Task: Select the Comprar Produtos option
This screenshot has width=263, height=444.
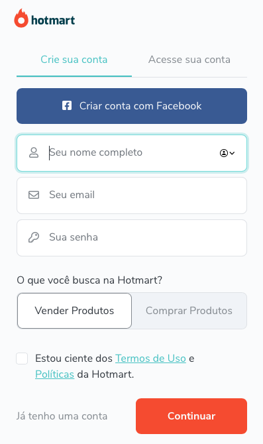Action: click(x=189, y=311)
